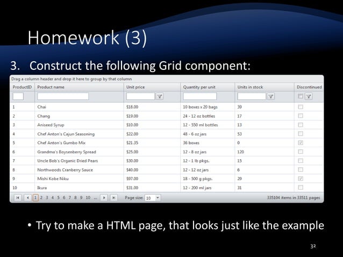Sort by Unit price column header
Viewport: 343px width, 257px height.
pyautogui.click(x=152, y=87)
